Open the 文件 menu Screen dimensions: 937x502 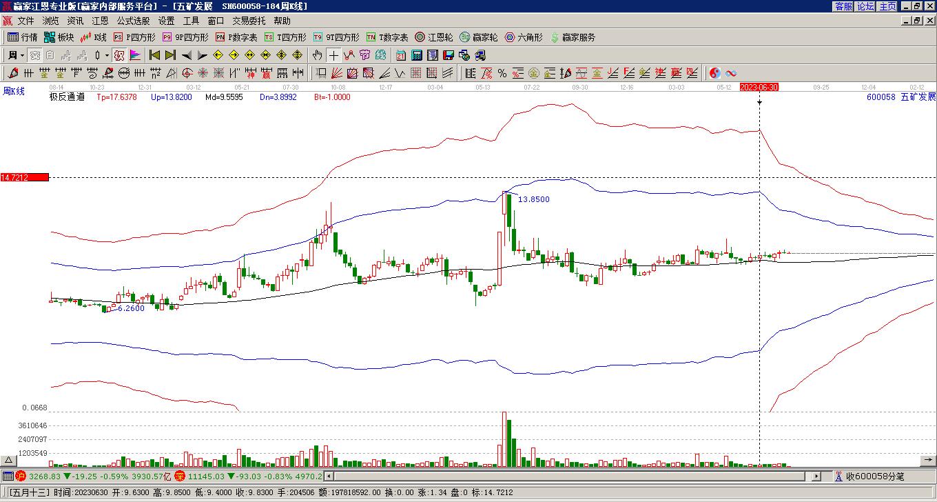[25, 21]
